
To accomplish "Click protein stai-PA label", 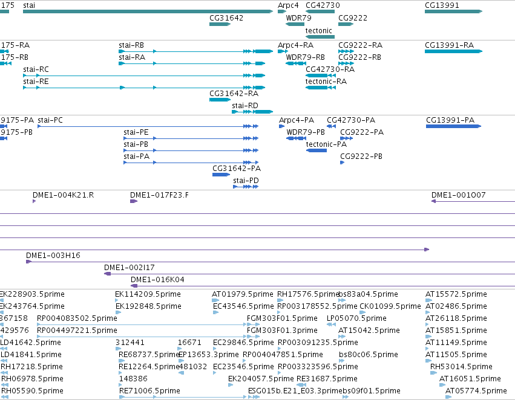I will point(136,156).
